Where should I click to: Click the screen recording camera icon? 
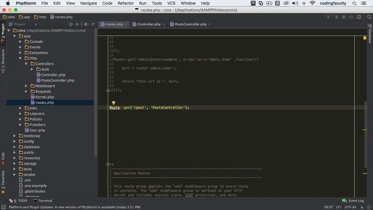coord(269,3)
